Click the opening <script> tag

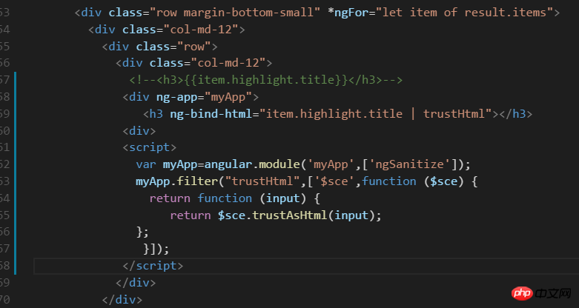click(x=150, y=147)
